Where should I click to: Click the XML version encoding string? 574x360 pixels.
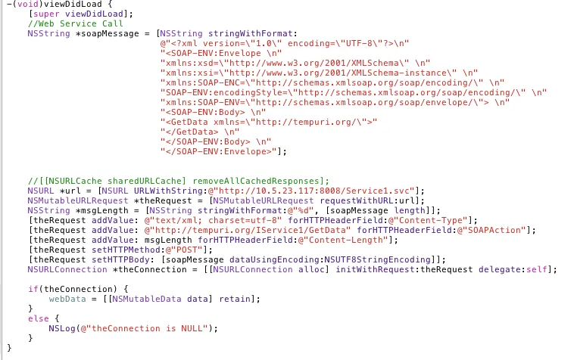pyautogui.click(x=285, y=44)
